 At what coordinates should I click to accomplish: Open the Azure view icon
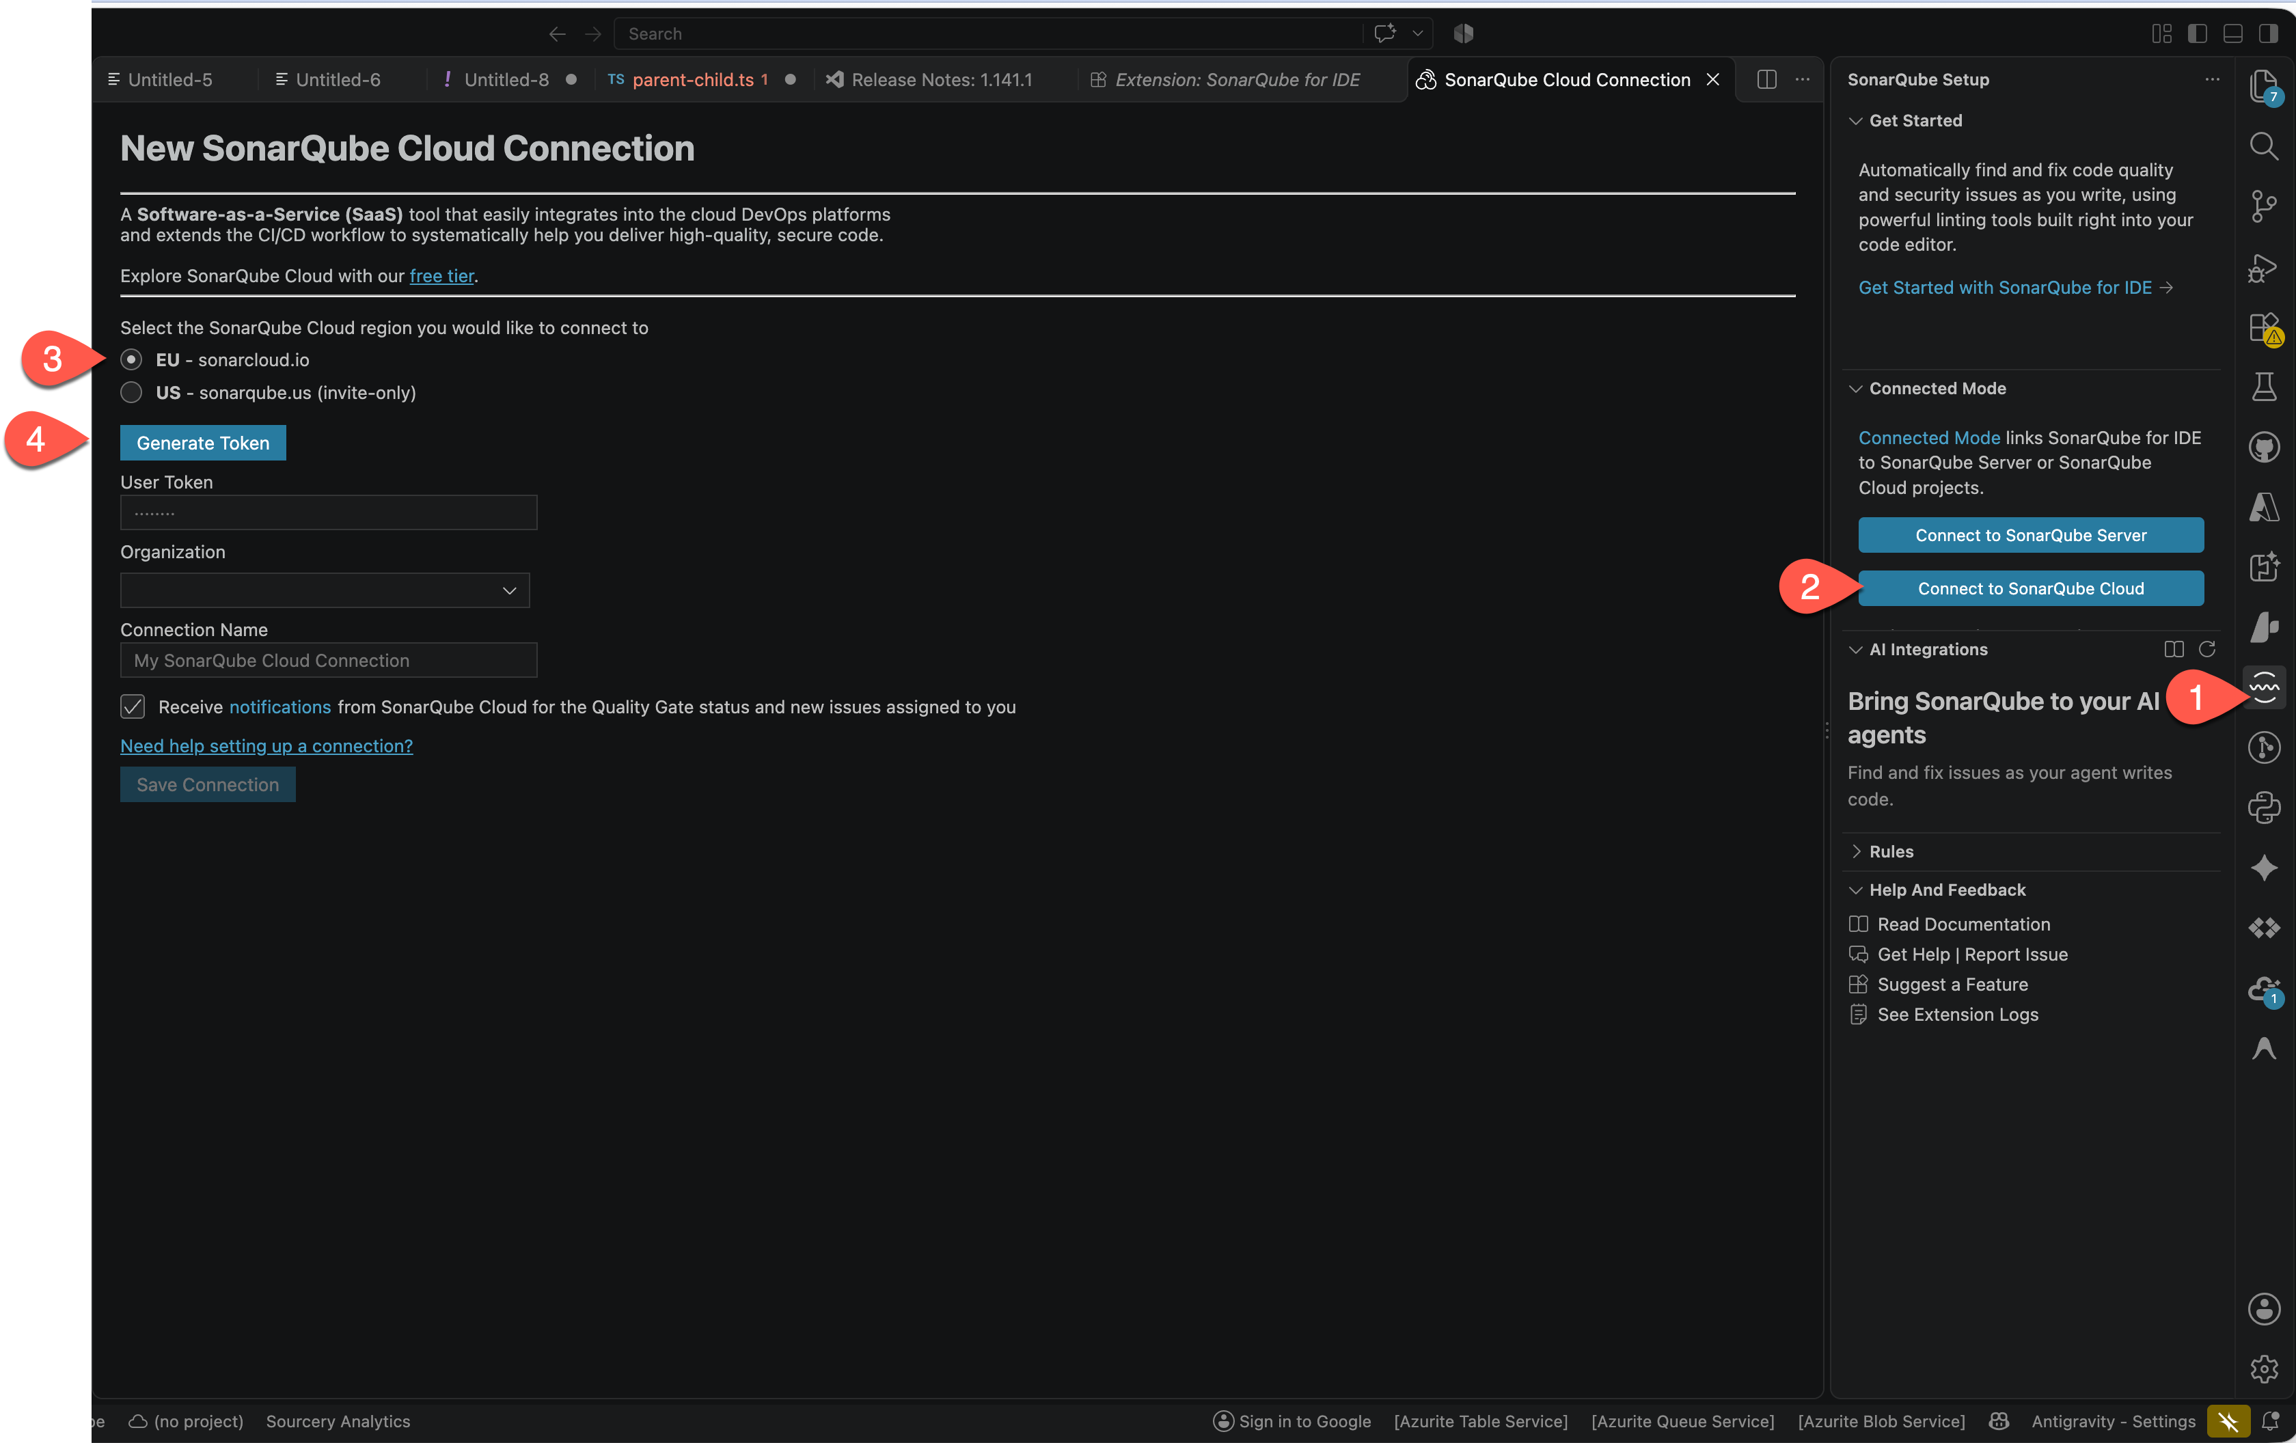(2264, 507)
